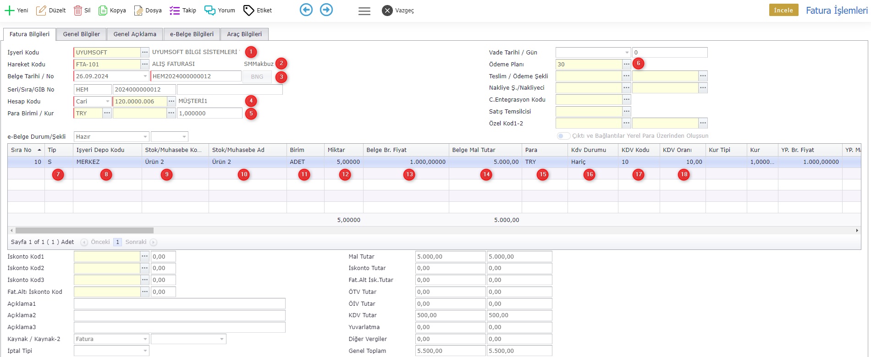Click the Kopya copy icon
Image resolution: width=871 pixels, height=357 pixels.
(x=103, y=10)
